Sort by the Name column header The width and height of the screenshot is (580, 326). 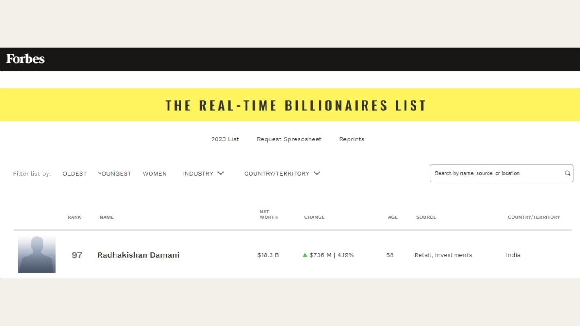pos(106,217)
